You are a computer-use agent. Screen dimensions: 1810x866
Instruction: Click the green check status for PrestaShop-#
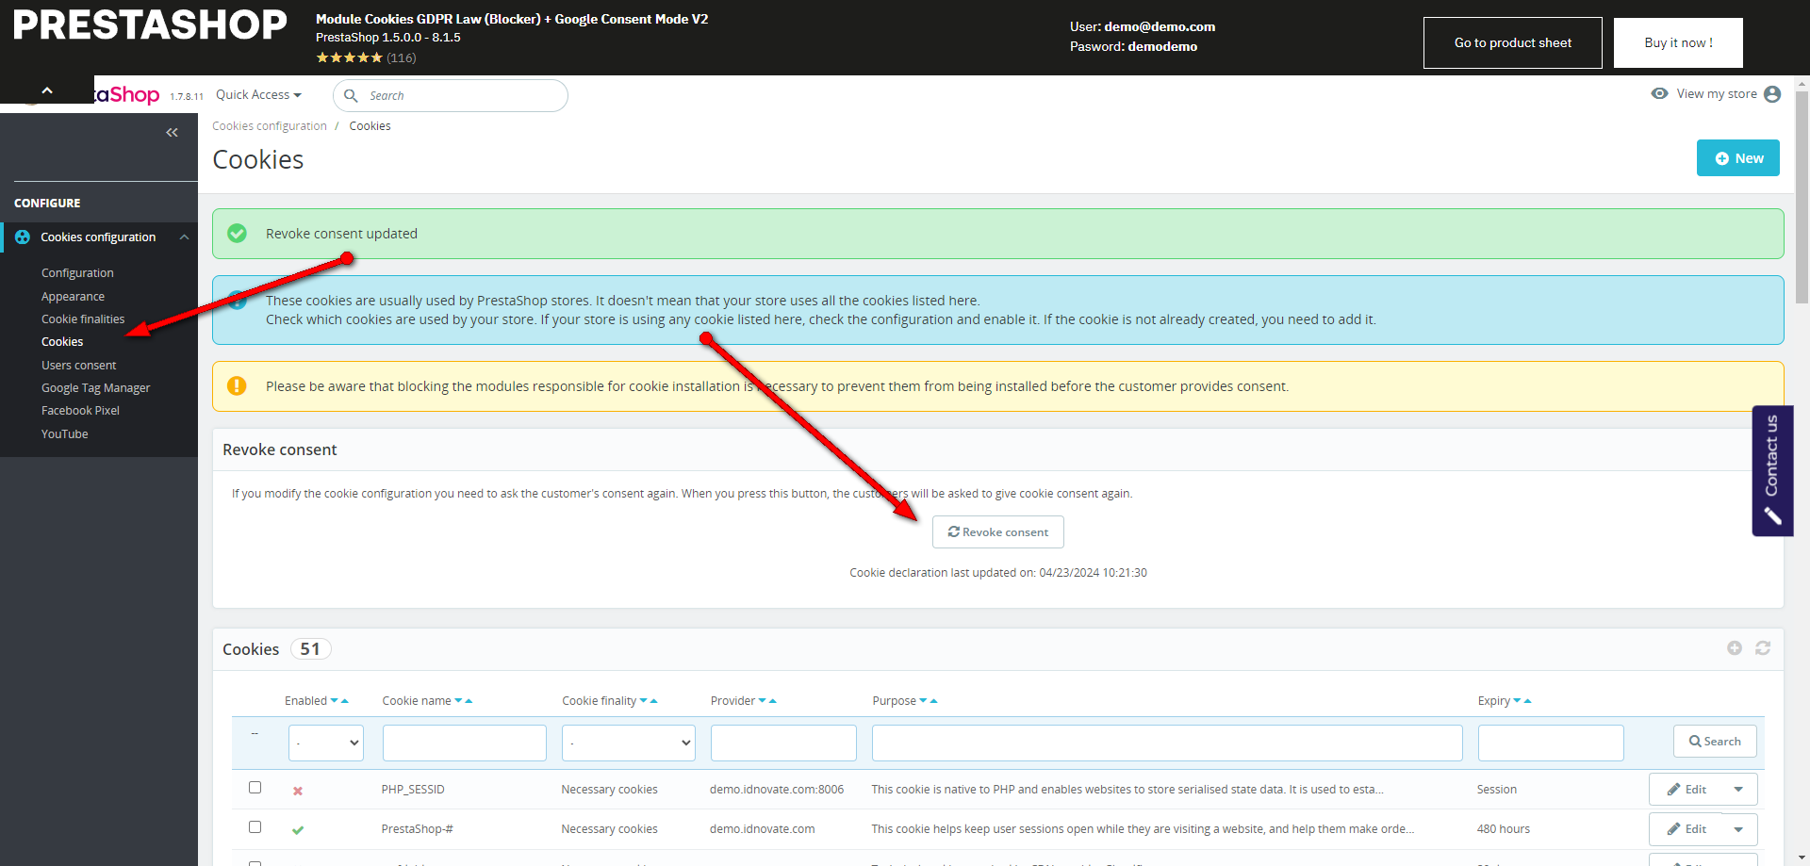point(298,830)
